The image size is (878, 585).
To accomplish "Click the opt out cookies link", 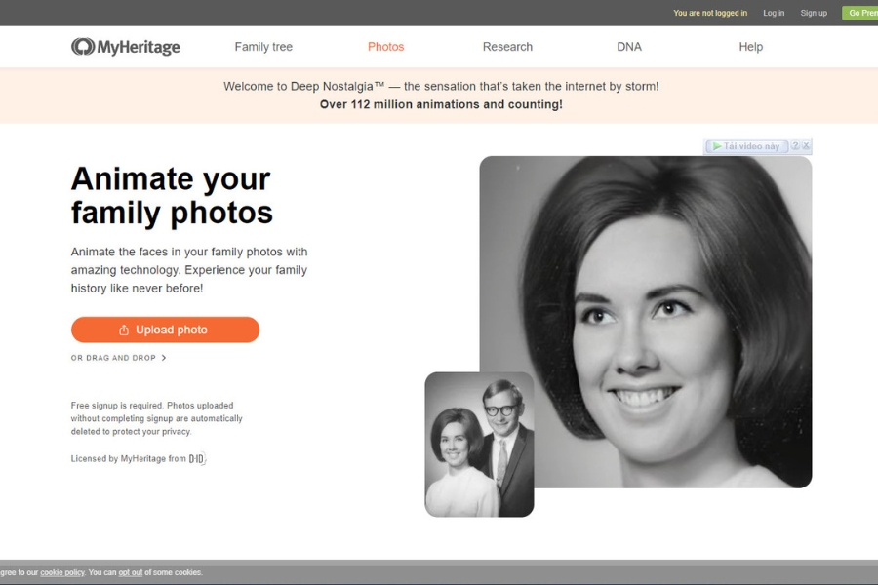I will (131, 572).
